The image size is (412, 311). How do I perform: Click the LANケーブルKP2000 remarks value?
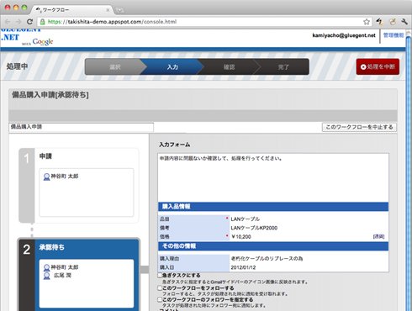coord(254,228)
